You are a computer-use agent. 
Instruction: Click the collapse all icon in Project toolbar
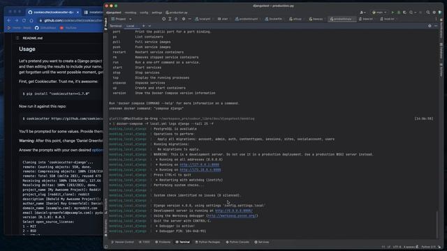coord(176,19)
